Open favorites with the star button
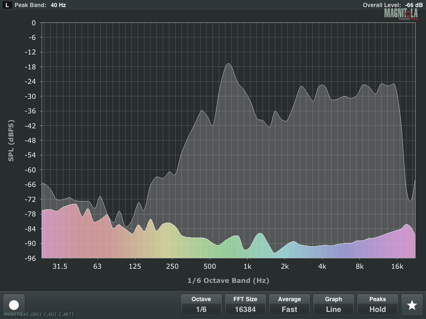426x319 pixels. [411, 305]
